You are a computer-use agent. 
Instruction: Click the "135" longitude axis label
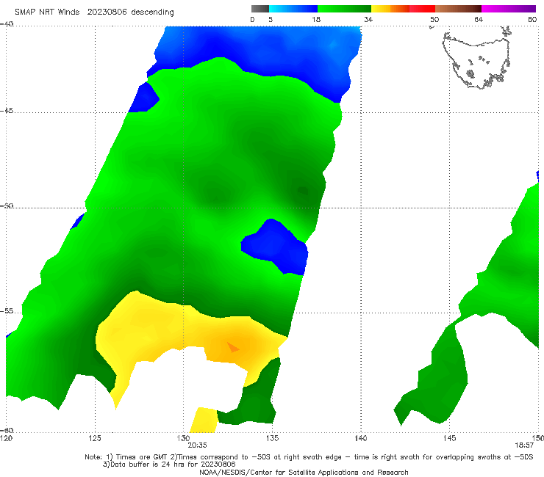click(x=272, y=438)
